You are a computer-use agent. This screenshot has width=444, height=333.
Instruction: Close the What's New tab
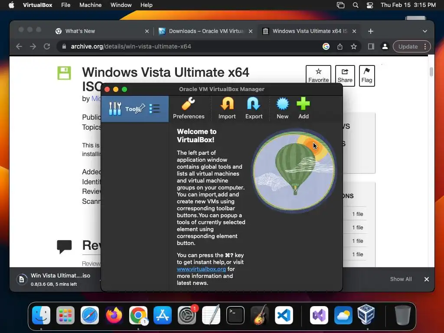pyautogui.click(x=147, y=31)
